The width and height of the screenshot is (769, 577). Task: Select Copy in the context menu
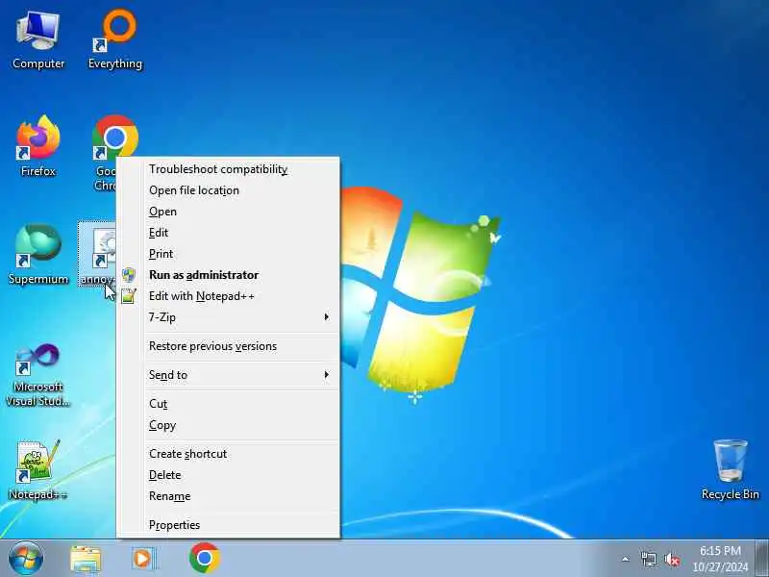(228, 425)
